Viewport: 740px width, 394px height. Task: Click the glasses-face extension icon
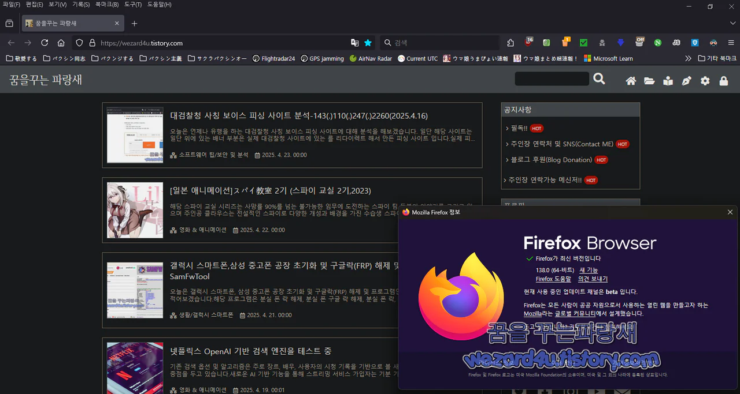click(713, 43)
